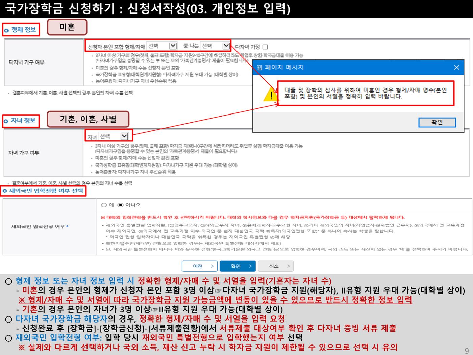Click the 신청자 본인 포함 형제/자매 label
This screenshot has width=473, height=355.
pos(117,47)
